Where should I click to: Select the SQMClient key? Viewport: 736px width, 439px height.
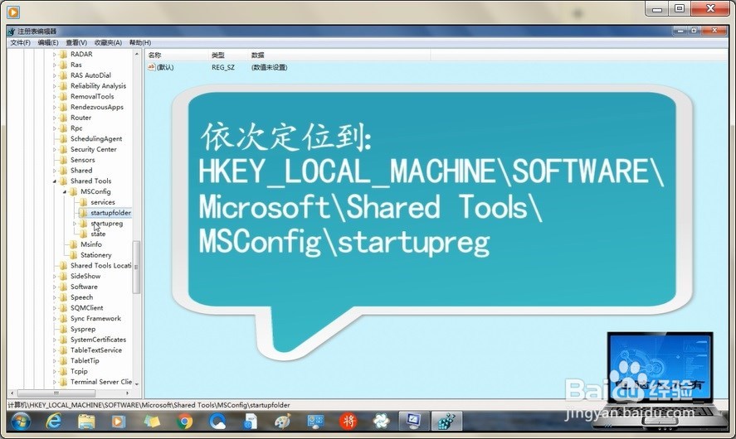(x=87, y=308)
